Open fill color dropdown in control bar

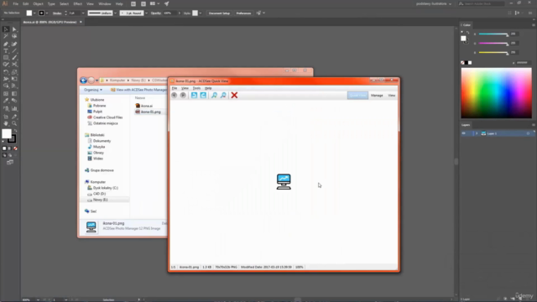[34, 13]
